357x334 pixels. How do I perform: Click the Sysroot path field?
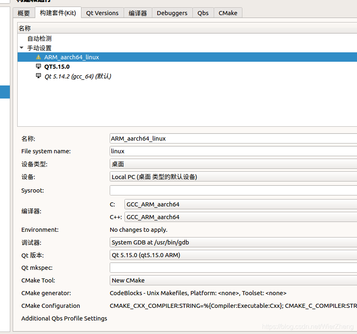pos(233,191)
